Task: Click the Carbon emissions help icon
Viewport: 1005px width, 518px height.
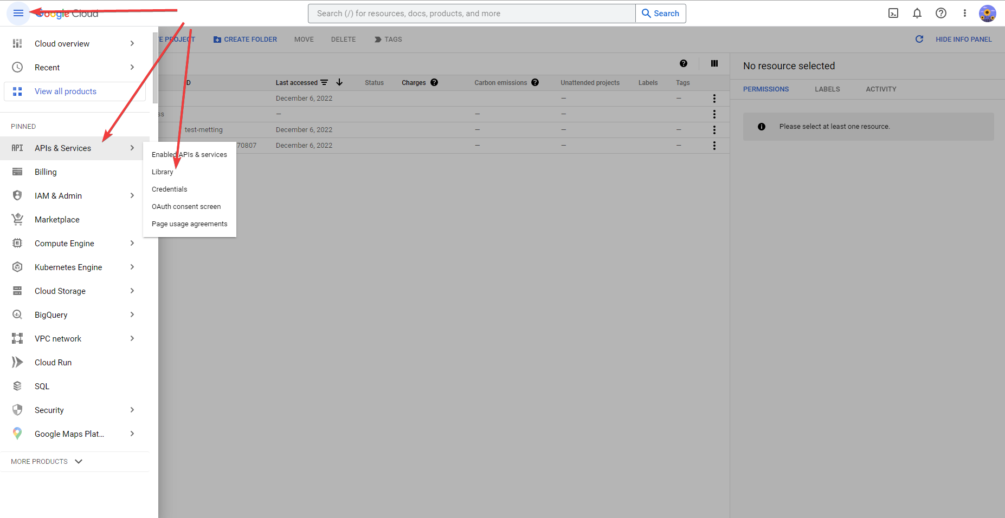Action: click(535, 82)
